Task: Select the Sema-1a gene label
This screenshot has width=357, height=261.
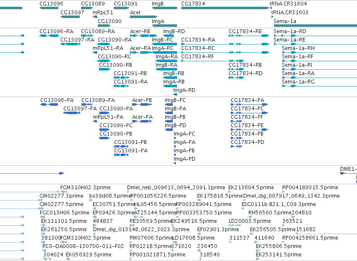Action: 285,21
